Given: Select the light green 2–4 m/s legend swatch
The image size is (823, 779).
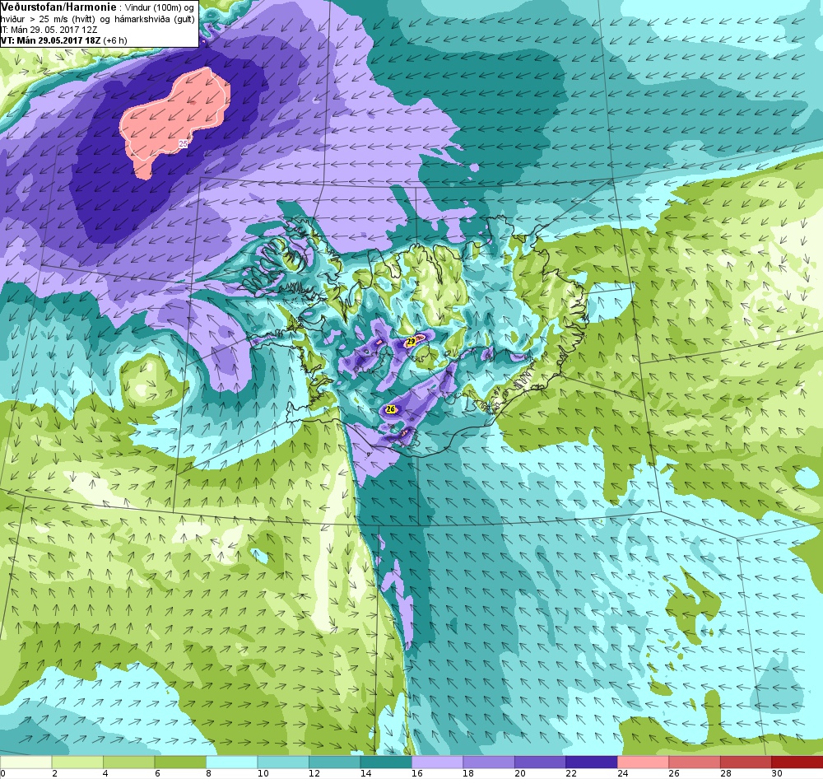Looking at the screenshot, I should [x=77, y=763].
